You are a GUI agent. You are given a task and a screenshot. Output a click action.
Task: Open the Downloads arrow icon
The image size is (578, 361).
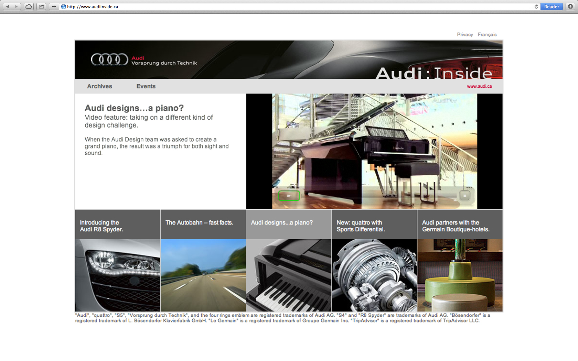pyautogui.click(x=570, y=7)
